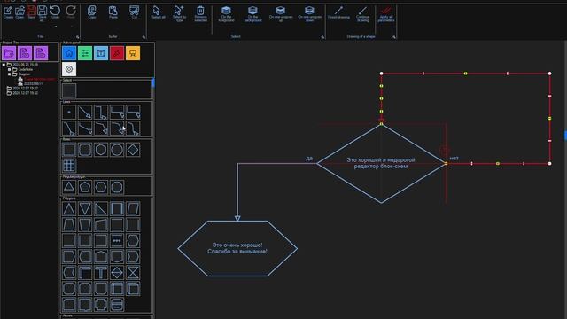Switch to red pen panel
This screenshot has width=567, height=319.
(x=117, y=53)
